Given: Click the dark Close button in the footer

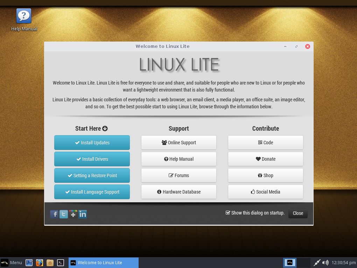Looking at the screenshot, I should click(x=298, y=213).
